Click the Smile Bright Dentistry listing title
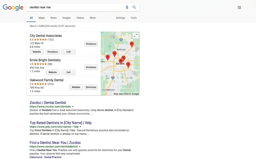Screen dimensions: 256x159 45,60
